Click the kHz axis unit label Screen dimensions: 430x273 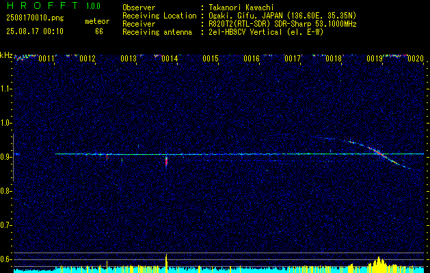[6, 55]
